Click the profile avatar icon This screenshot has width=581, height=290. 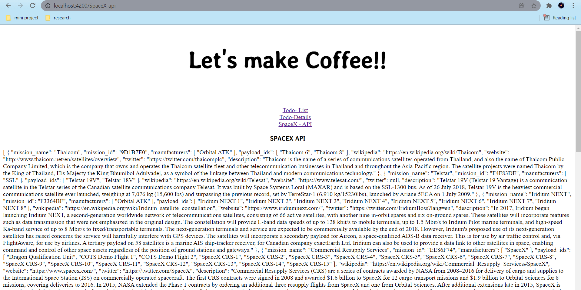pyautogui.click(x=561, y=5)
